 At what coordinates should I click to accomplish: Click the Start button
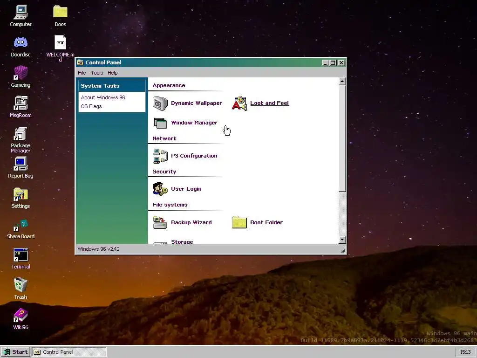tap(15, 352)
